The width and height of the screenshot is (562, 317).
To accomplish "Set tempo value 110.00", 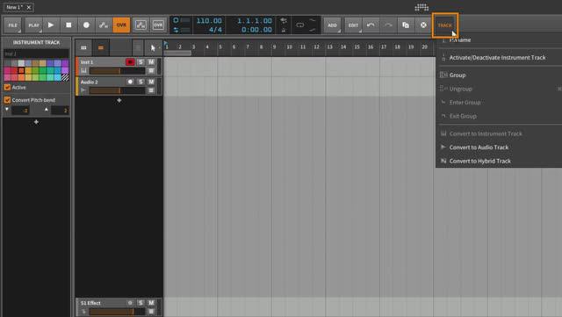I will pyautogui.click(x=209, y=21).
